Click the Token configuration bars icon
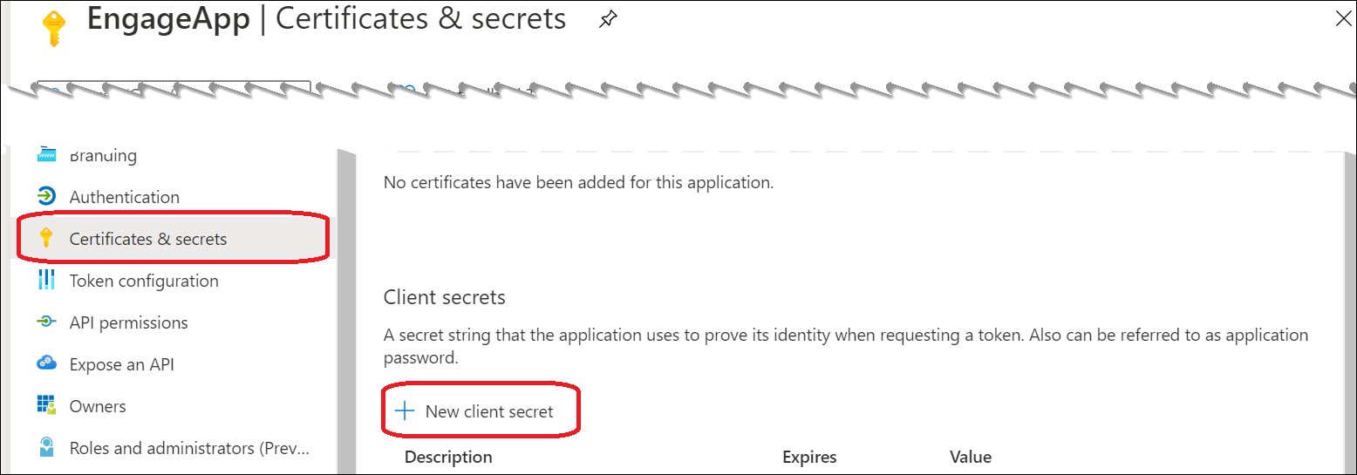The width and height of the screenshot is (1357, 475). (47, 280)
